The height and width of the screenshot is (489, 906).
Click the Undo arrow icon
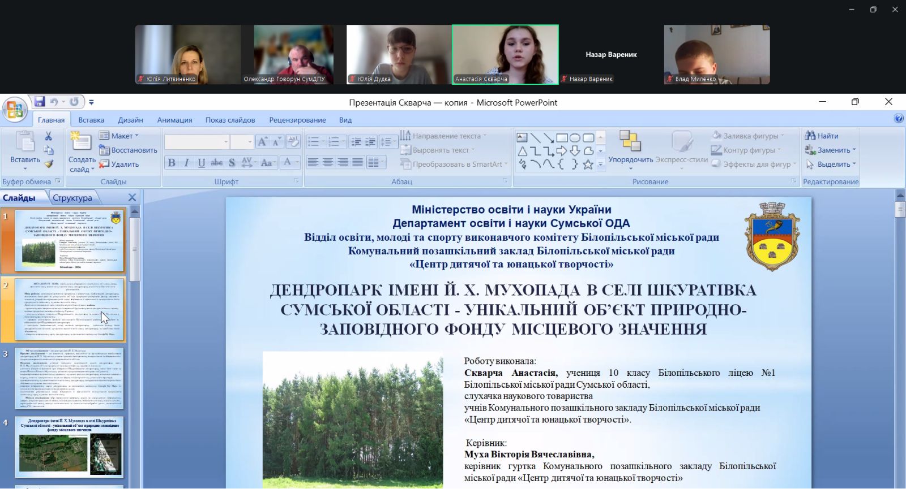(x=54, y=102)
